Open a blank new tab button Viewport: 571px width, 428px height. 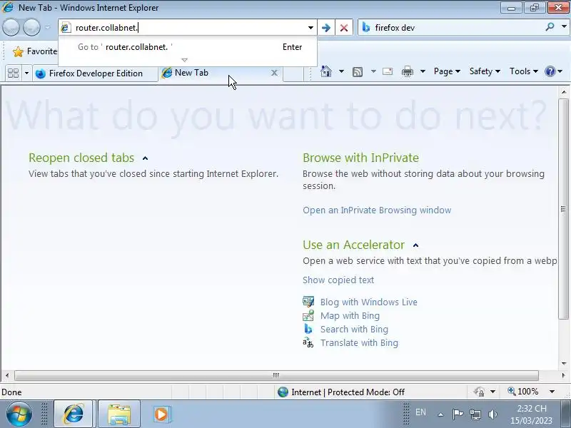pyautogui.click(x=293, y=73)
